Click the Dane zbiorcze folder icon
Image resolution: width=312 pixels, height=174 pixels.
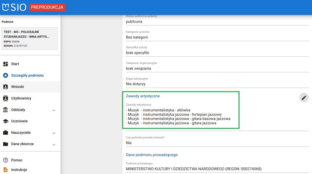point(5,144)
